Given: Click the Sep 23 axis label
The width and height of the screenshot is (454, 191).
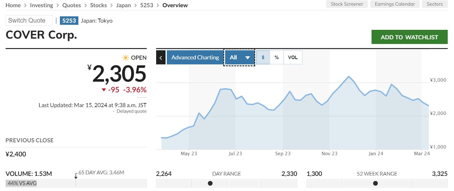Looking at the screenshot, I should (x=283, y=154).
